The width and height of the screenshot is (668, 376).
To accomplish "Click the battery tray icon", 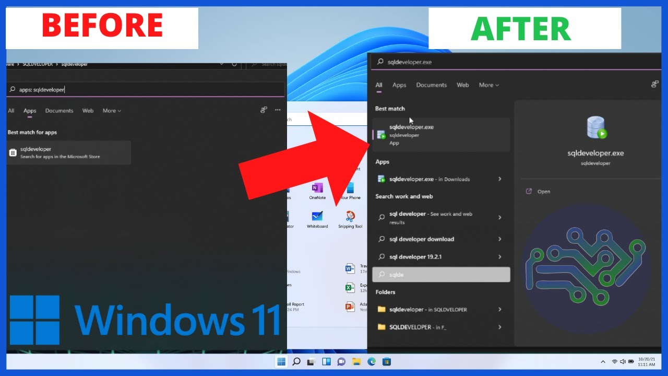I will (631, 361).
